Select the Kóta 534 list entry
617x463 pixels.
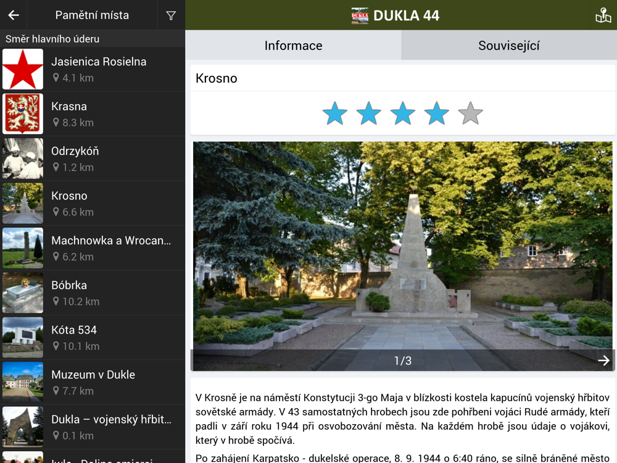[x=93, y=338]
